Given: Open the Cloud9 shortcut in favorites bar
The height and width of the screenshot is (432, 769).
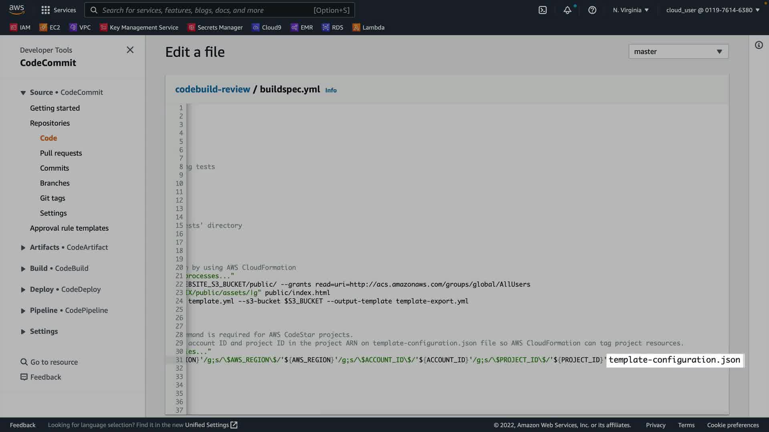Looking at the screenshot, I should point(266,27).
